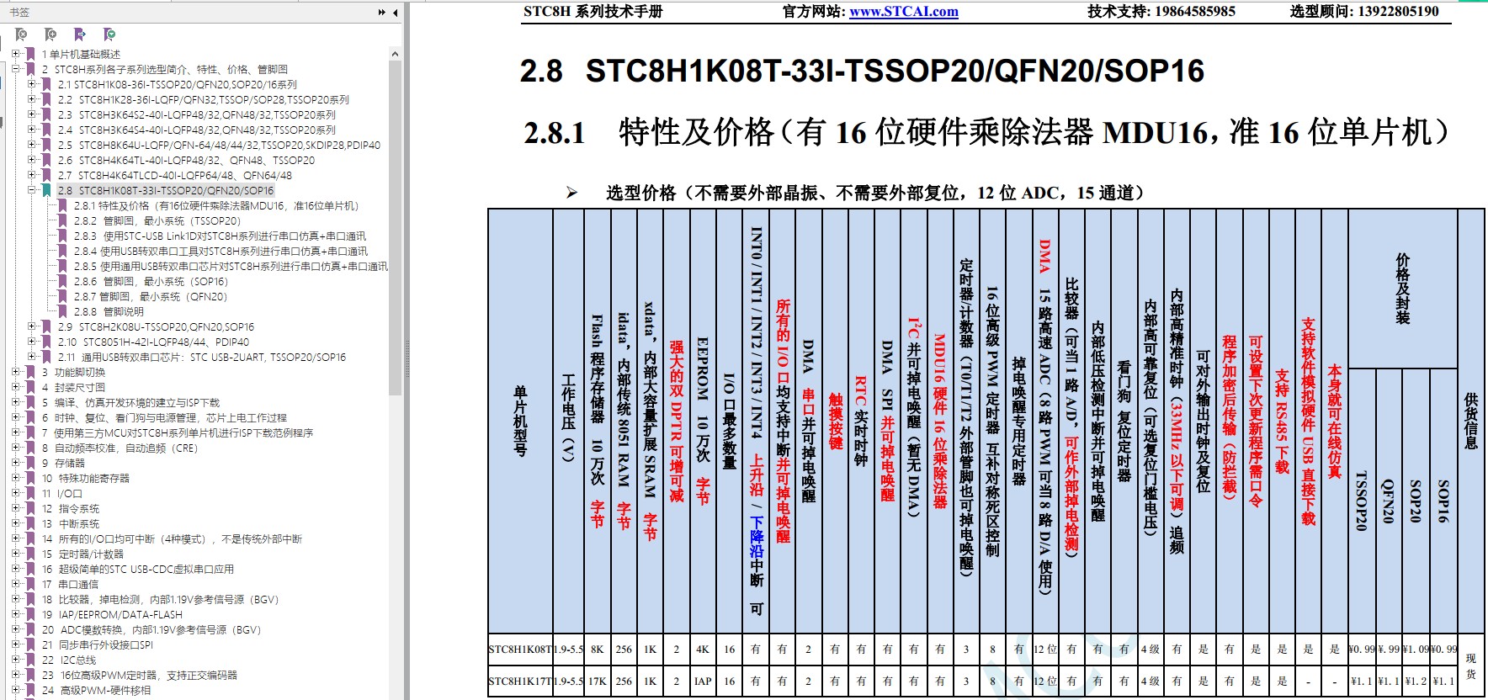Click the IAP cell in the STC8H1K17T row

coord(703,681)
